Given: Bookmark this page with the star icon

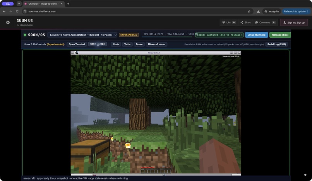Looking at the screenshot, I should (249, 11).
